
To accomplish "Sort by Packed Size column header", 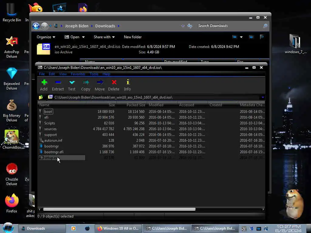I will pyautogui.click(x=132, y=105).
